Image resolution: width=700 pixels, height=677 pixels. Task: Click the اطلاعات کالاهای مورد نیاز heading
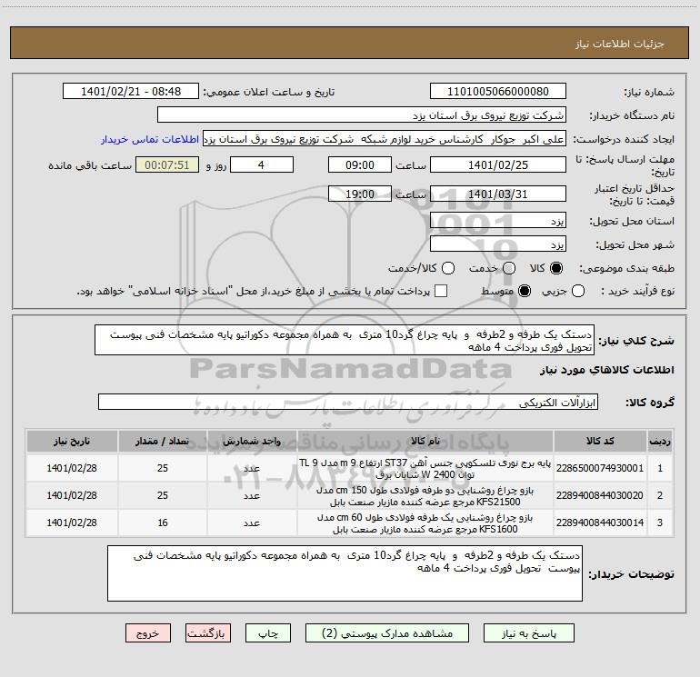607,371
